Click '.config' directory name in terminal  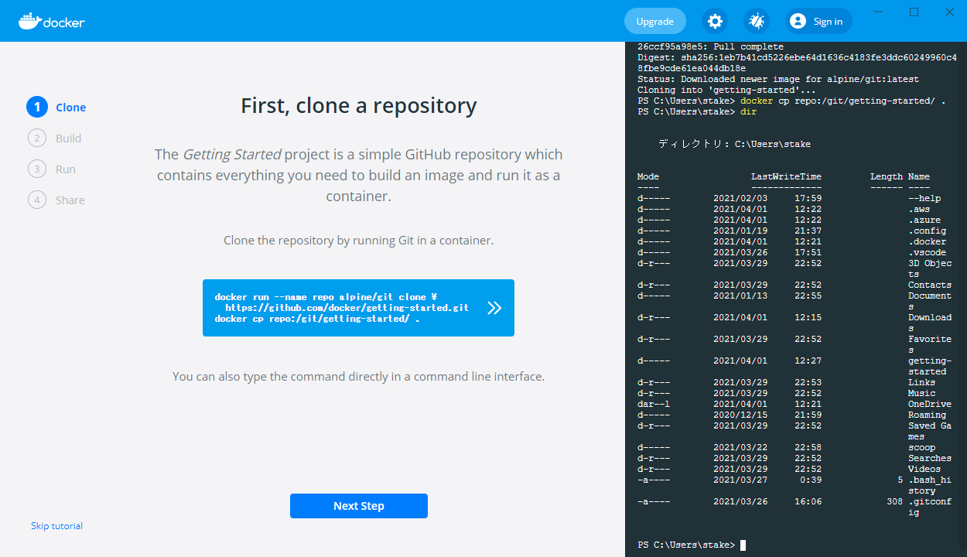click(x=927, y=231)
